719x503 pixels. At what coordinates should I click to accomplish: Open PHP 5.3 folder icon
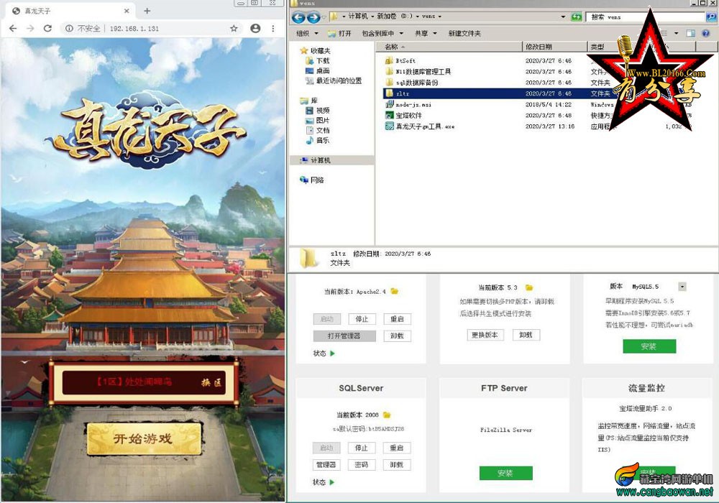point(529,287)
